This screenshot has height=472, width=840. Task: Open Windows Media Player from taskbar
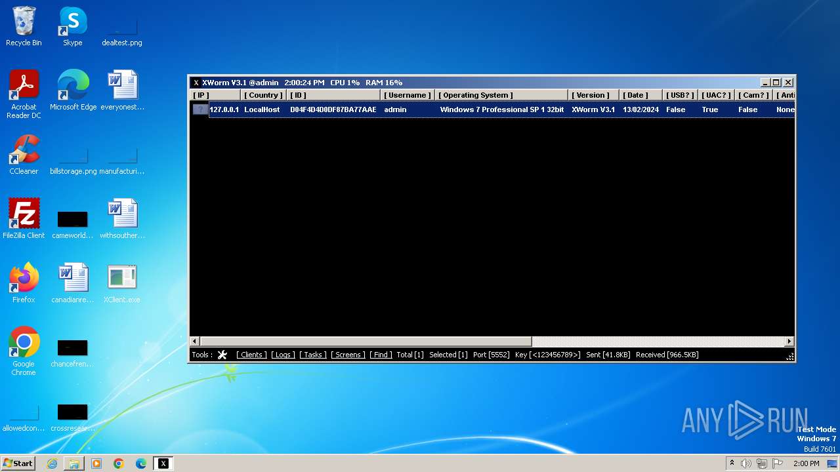(96, 463)
